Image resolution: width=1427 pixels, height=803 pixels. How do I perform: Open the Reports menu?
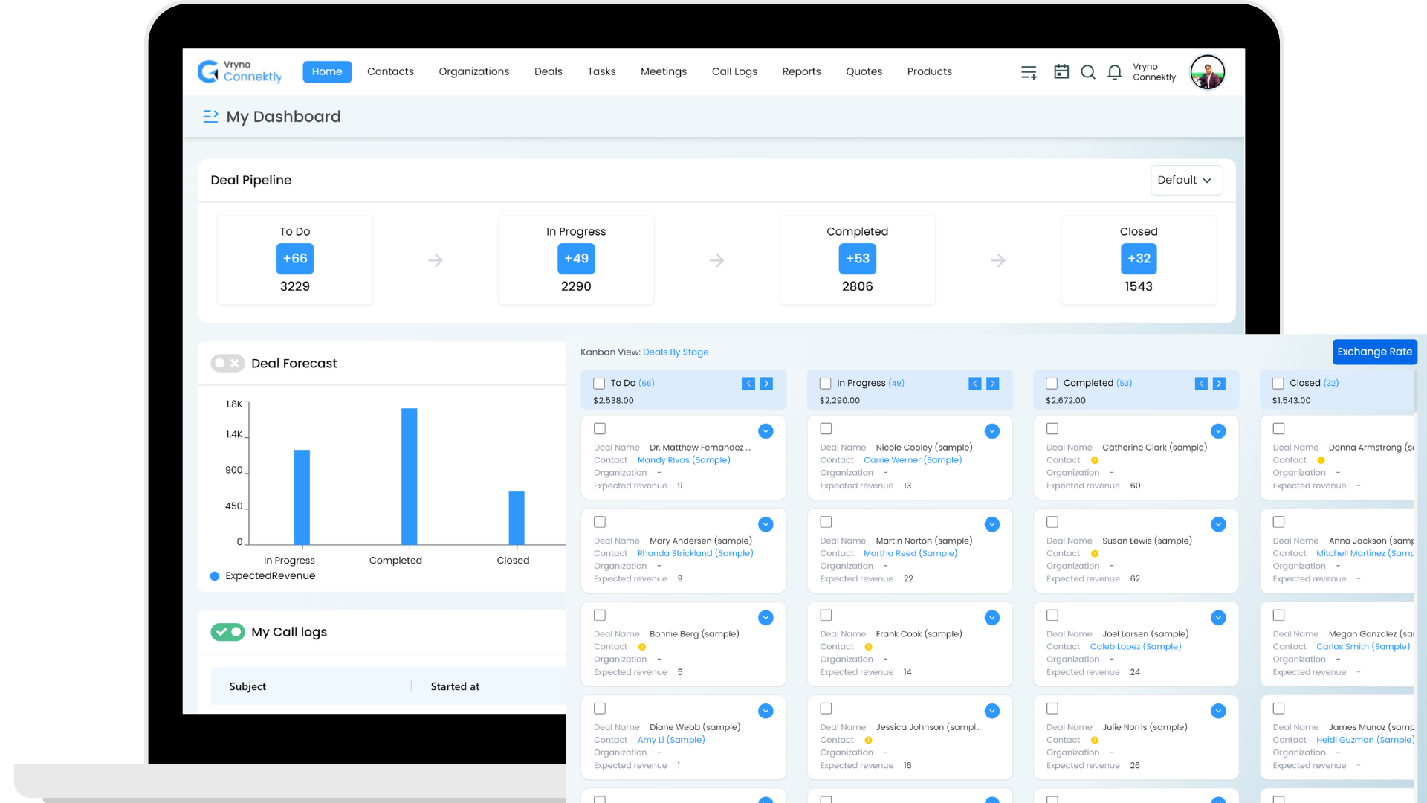point(801,71)
